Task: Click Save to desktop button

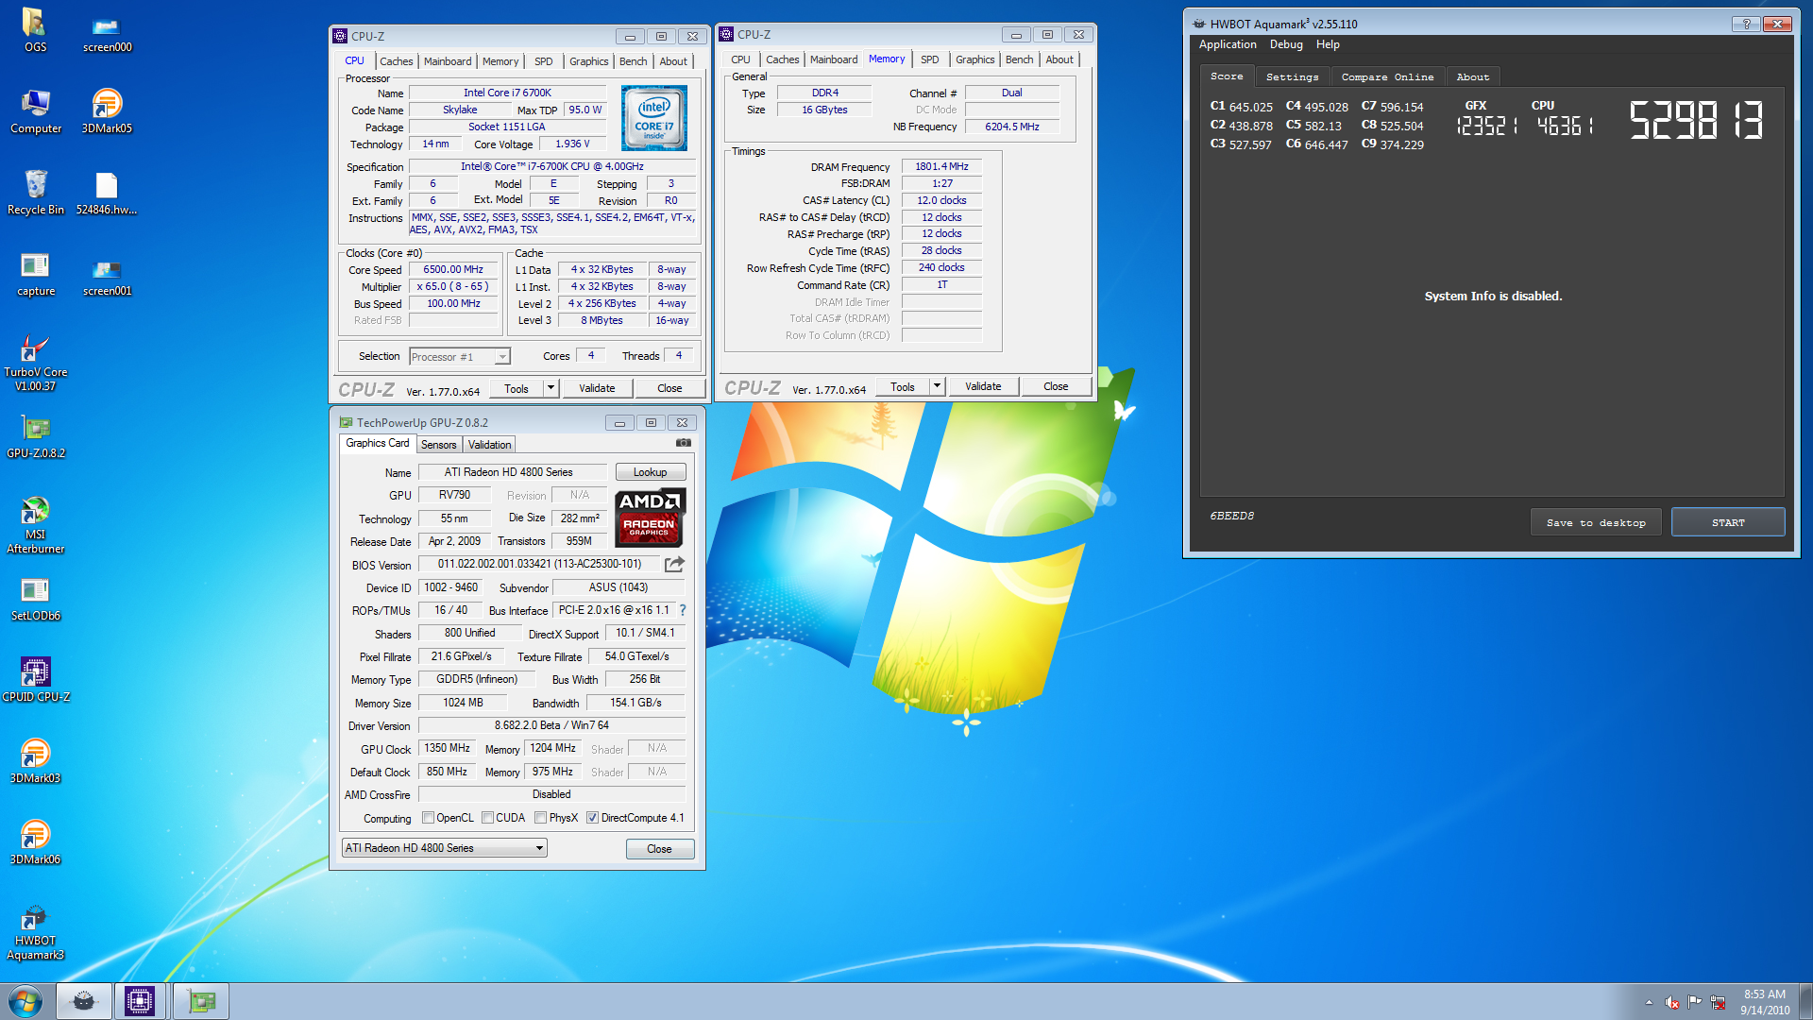Action: 1596,522
